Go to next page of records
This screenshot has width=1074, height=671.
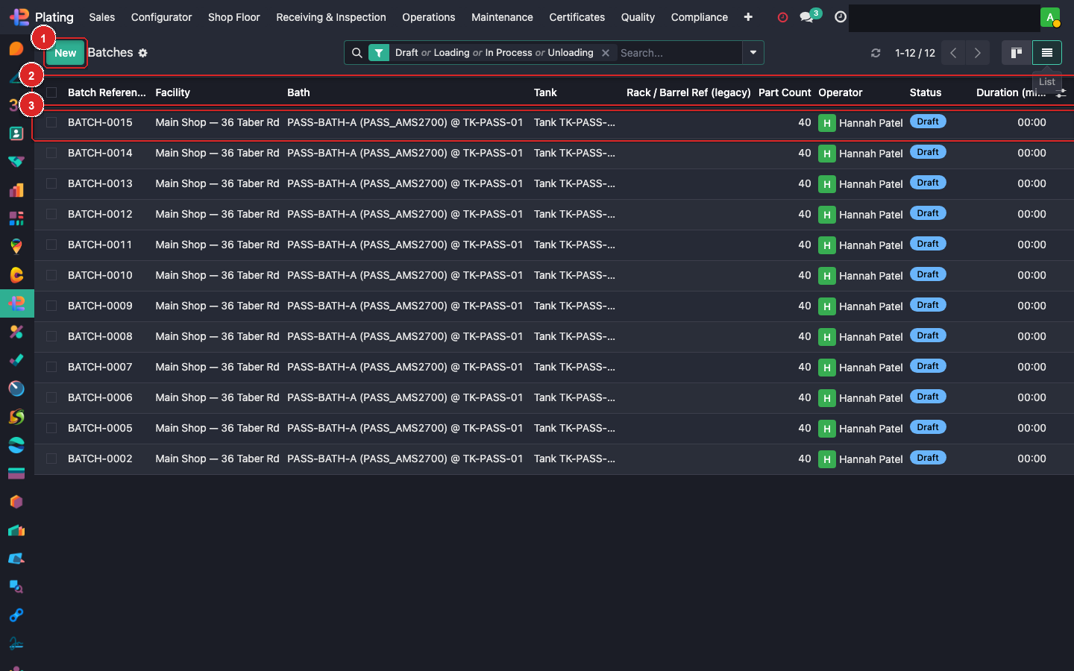tap(977, 53)
